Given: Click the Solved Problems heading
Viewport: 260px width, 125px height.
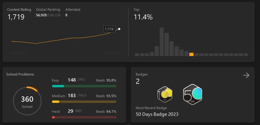Looking at the screenshot, I should click(x=20, y=74).
